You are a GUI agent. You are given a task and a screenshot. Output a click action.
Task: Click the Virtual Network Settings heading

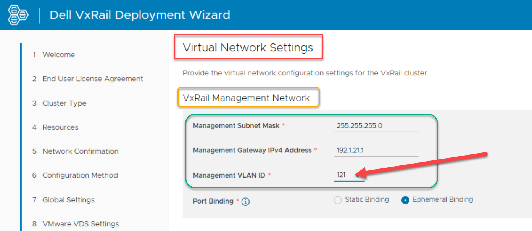coord(248,48)
